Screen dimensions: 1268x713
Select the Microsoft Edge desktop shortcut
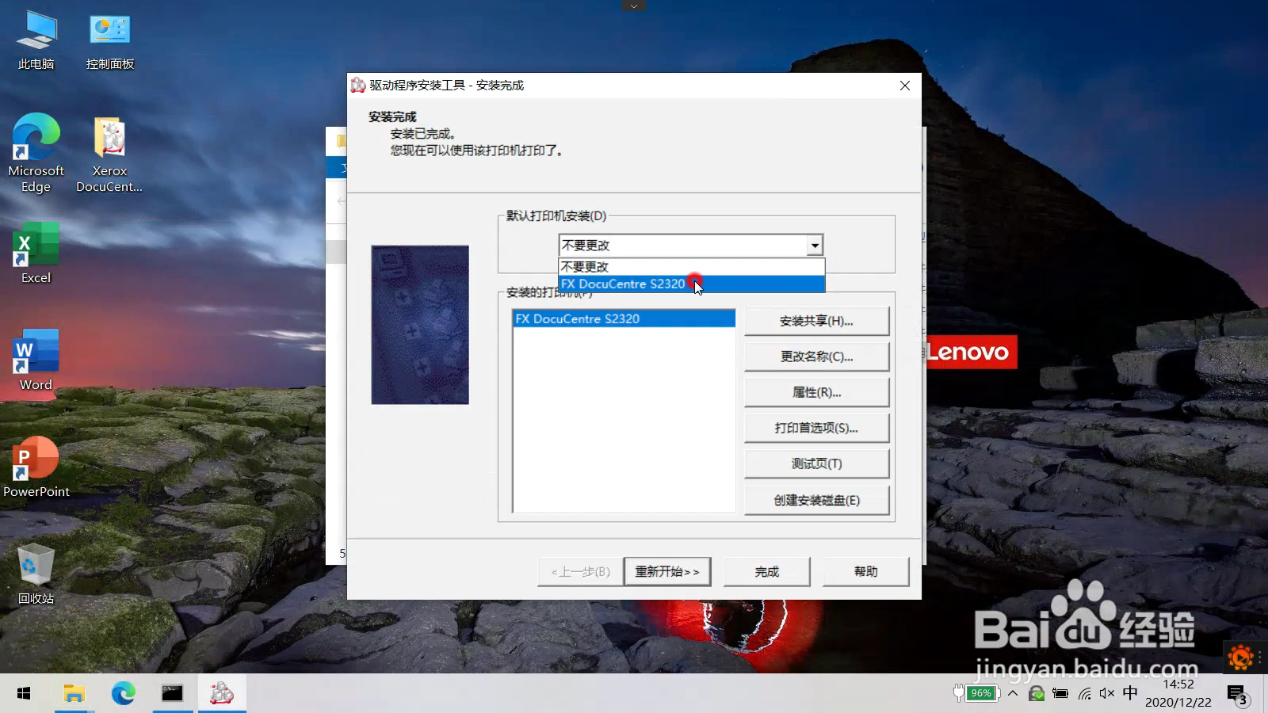pyautogui.click(x=36, y=153)
